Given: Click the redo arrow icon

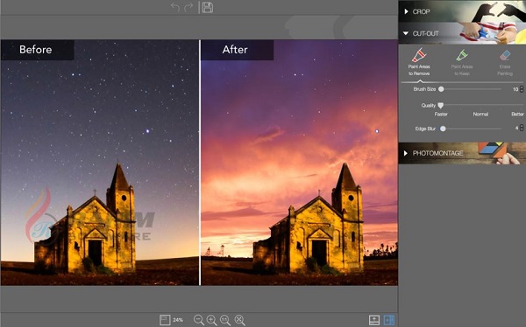Looking at the screenshot, I should pyautogui.click(x=188, y=7).
